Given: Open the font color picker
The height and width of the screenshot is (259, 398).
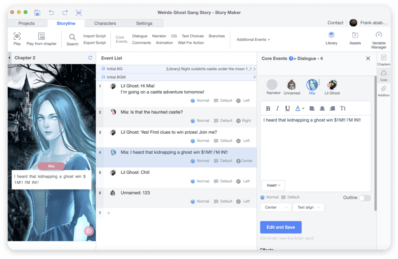Looking at the screenshot, I should click(298, 108).
